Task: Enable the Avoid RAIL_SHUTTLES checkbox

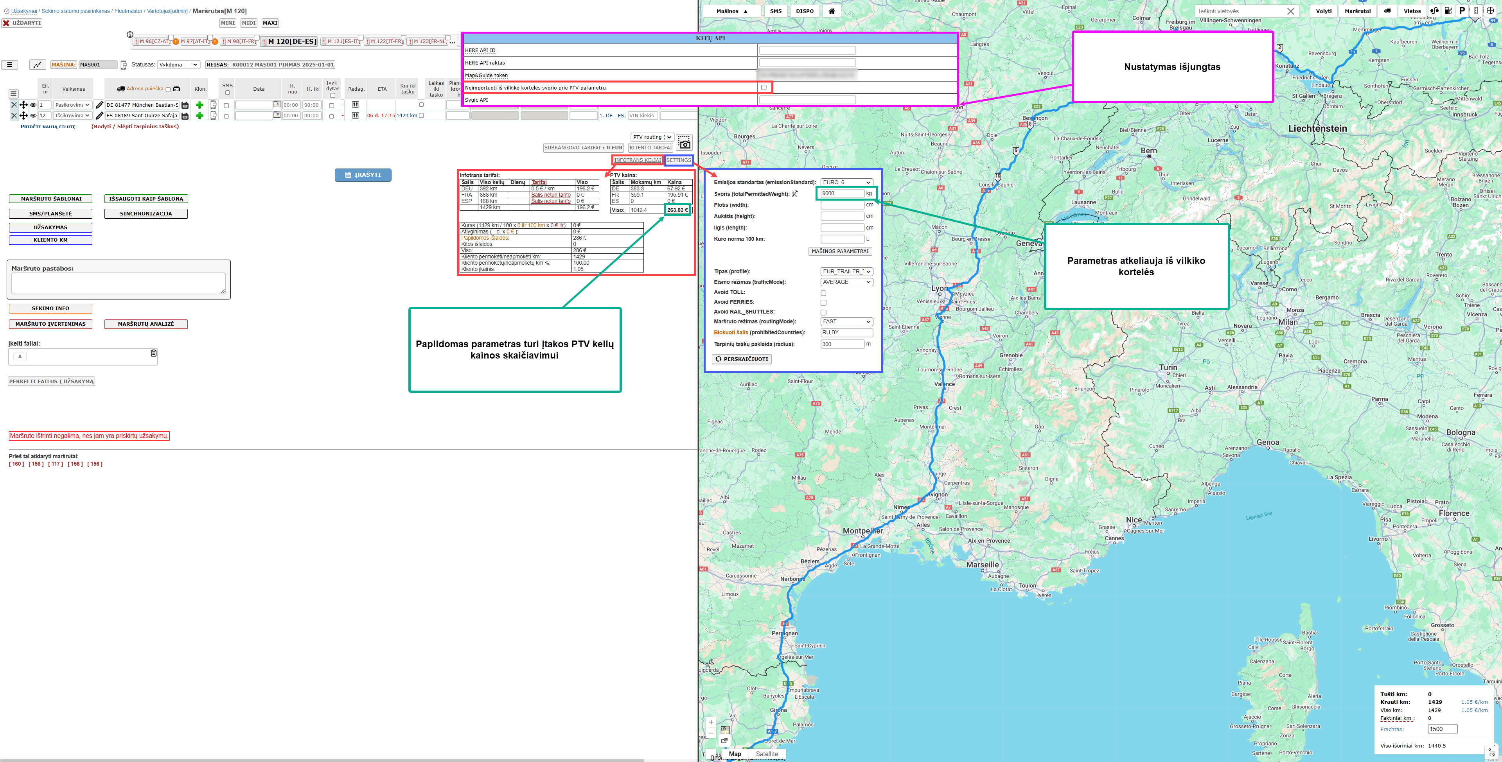Action: (823, 312)
